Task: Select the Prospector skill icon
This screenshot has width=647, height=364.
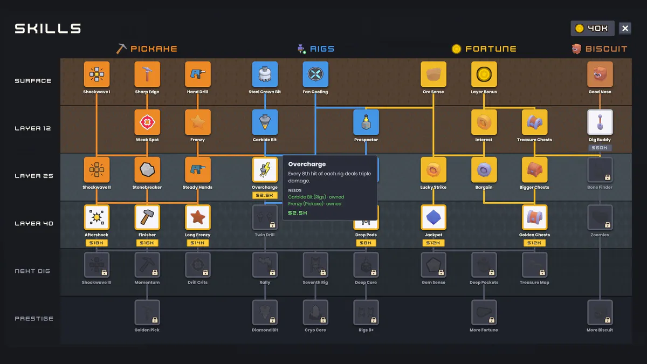Action: 366,122
